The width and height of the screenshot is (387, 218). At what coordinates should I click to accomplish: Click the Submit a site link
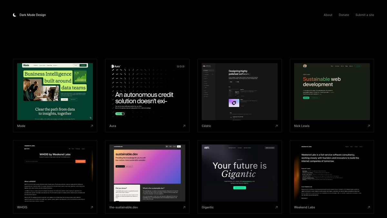point(365,15)
